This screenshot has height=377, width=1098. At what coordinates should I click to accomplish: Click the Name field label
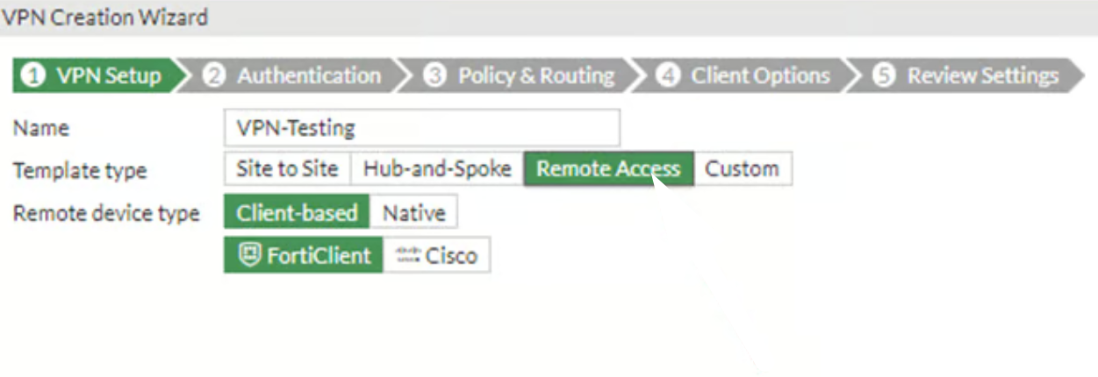point(40,128)
